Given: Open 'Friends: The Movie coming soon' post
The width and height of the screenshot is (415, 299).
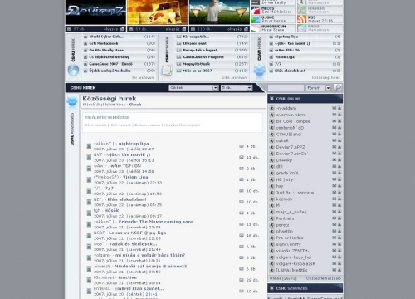Looking at the screenshot, I should tap(156, 222).
